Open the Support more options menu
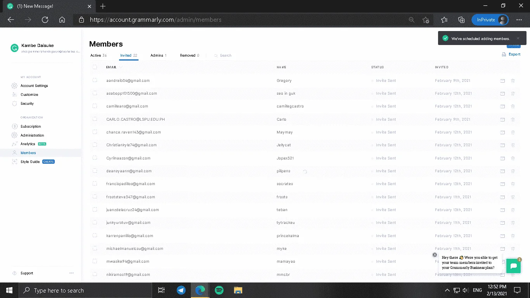530x298 pixels. (x=71, y=273)
